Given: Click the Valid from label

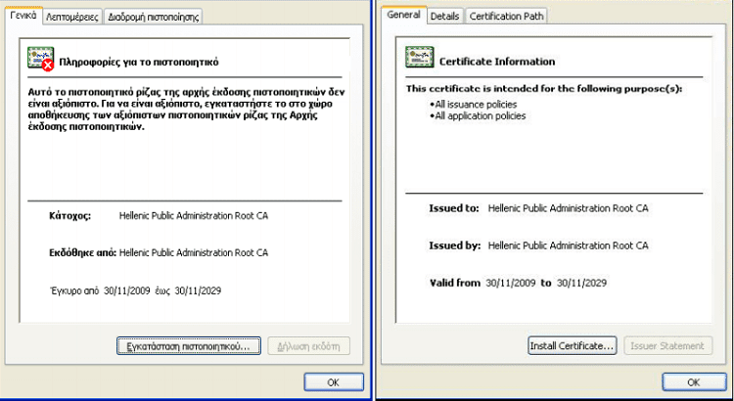Looking at the screenshot, I should coord(455,283).
